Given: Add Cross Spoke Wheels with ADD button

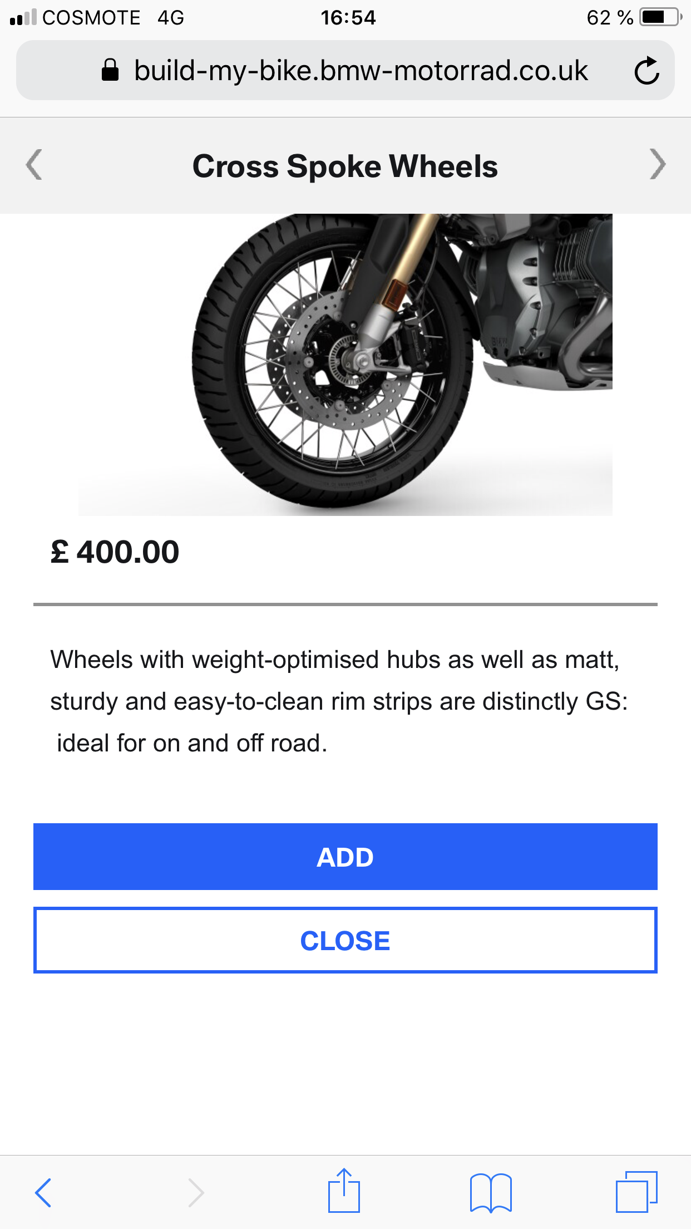Looking at the screenshot, I should (x=345, y=857).
